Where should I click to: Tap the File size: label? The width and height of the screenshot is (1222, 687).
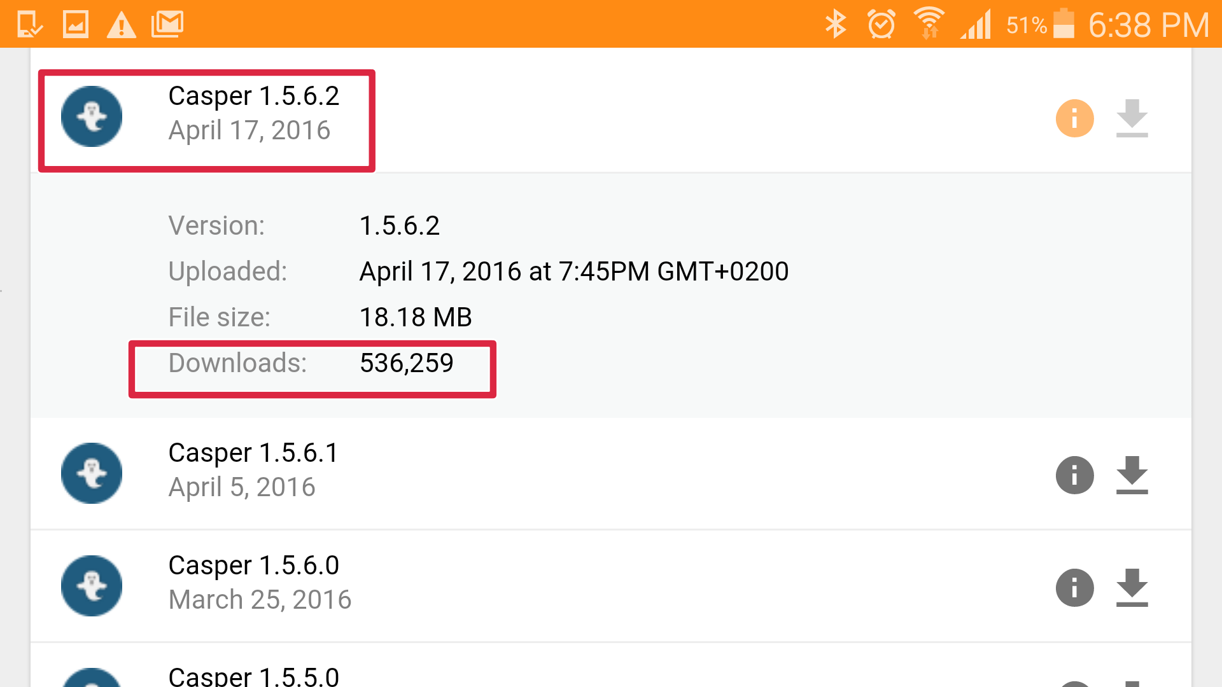tap(220, 317)
